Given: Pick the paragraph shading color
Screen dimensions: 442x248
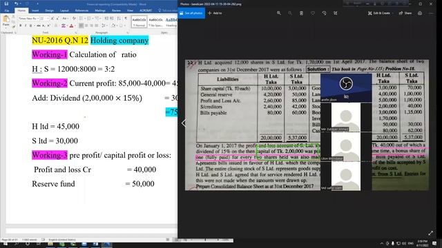Looking at the screenshot, I should pos(113,25).
